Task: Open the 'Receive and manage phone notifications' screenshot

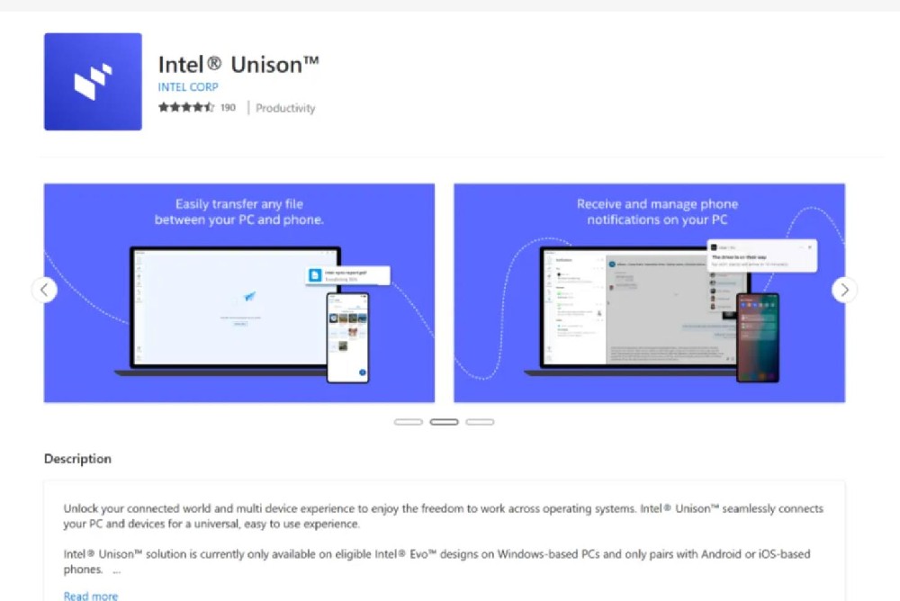Action: click(x=649, y=292)
